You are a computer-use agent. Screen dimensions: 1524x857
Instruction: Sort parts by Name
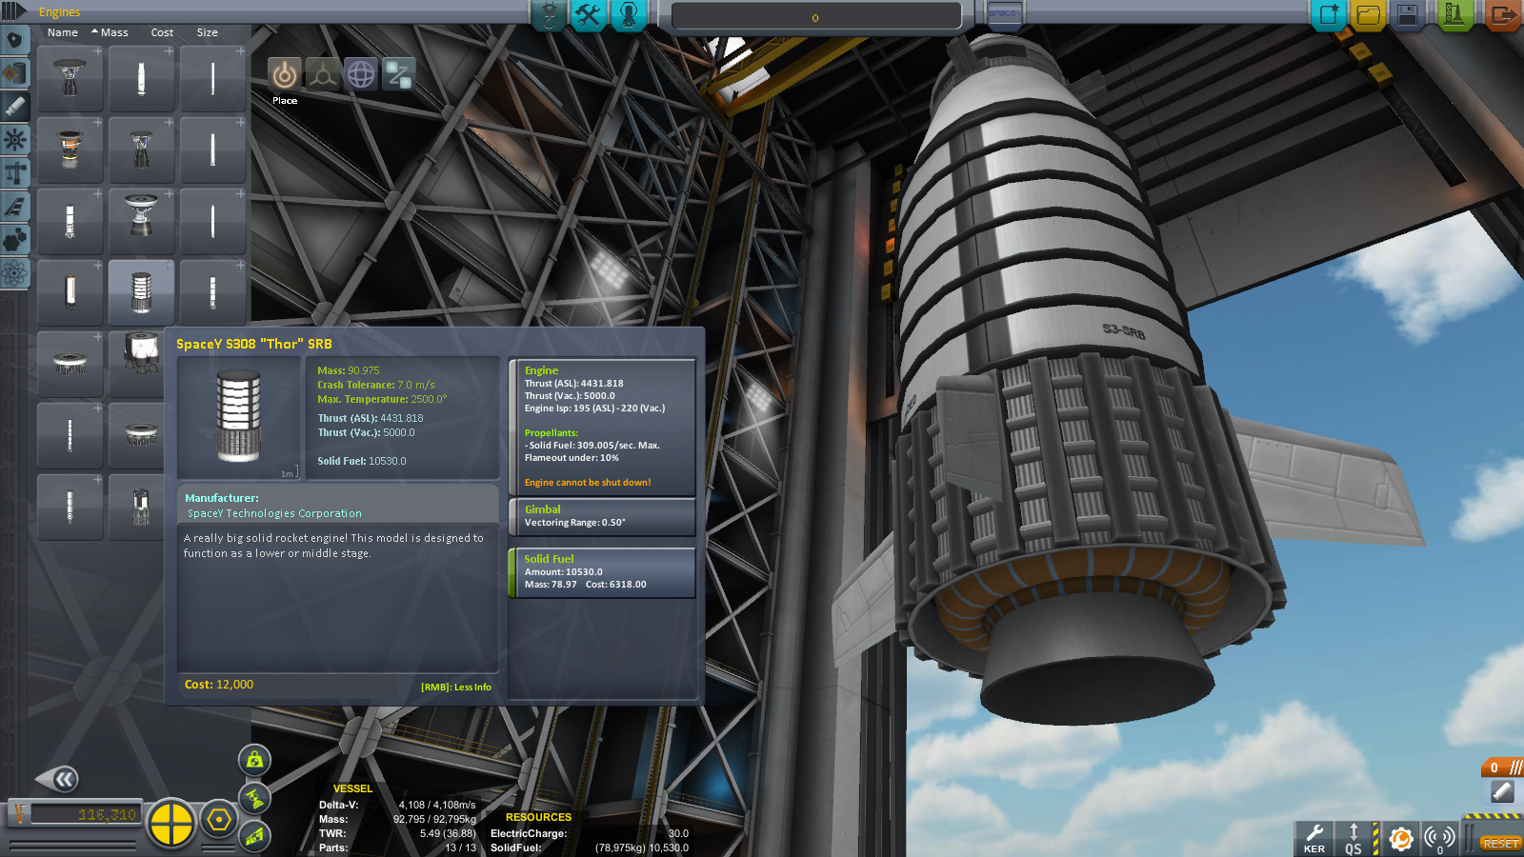tap(63, 32)
